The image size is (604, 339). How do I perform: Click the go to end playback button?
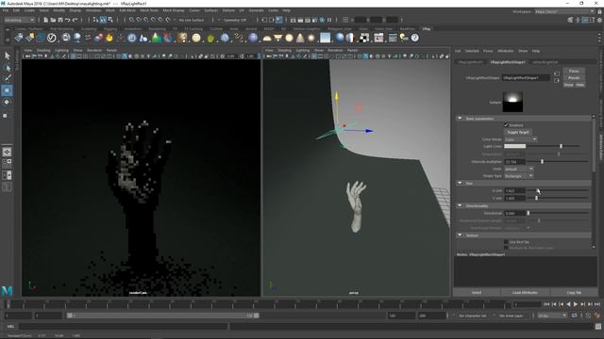[597, 304]
